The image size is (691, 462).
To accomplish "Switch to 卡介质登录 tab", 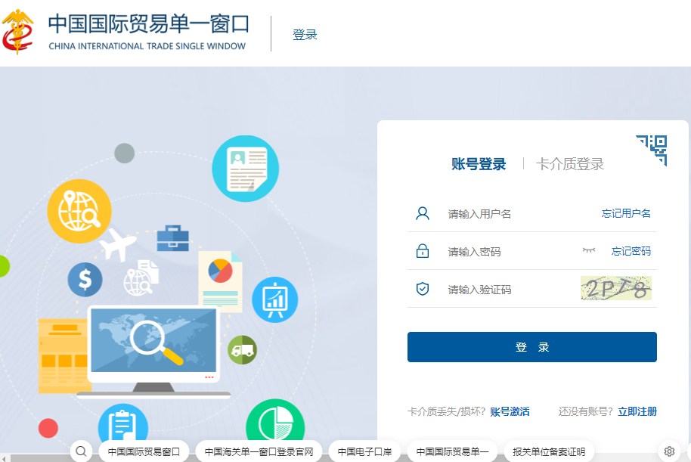I will (570, 164).
